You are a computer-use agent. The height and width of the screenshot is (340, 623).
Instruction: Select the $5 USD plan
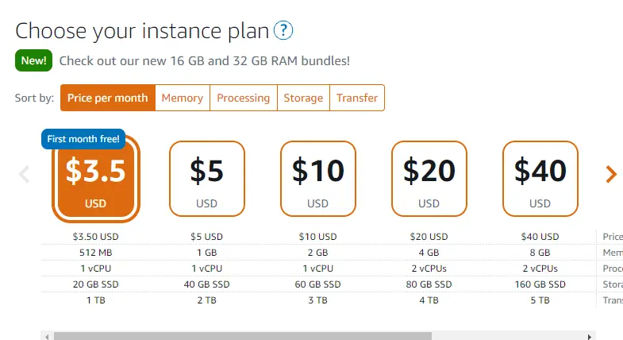pyautogui.click(x=207, y=179)
